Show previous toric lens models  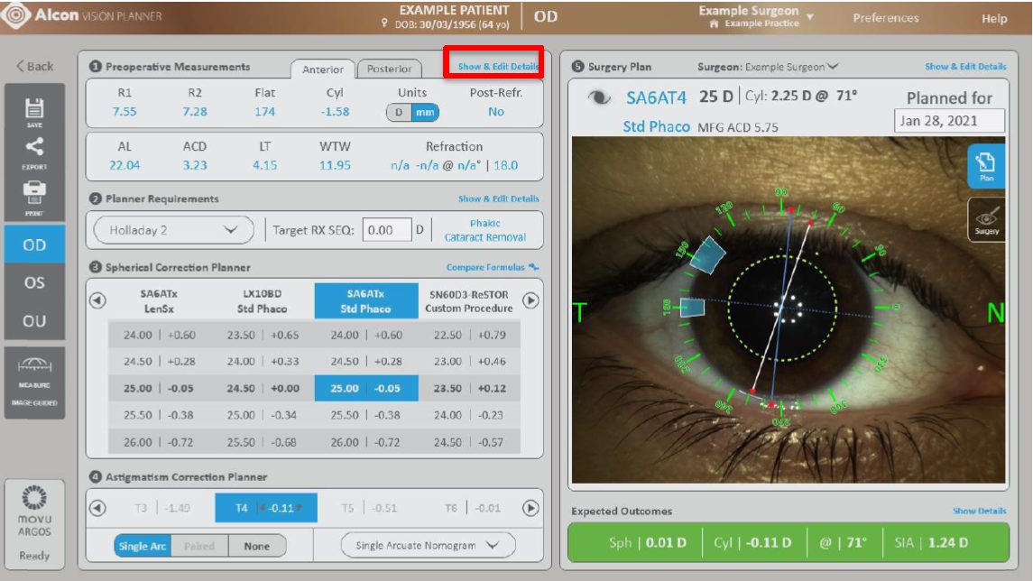click(97, 508)
